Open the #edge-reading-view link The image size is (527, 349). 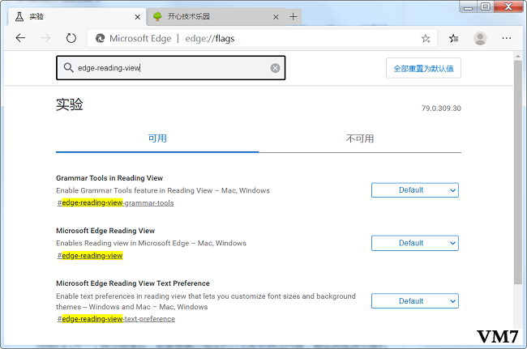[90, 256]
